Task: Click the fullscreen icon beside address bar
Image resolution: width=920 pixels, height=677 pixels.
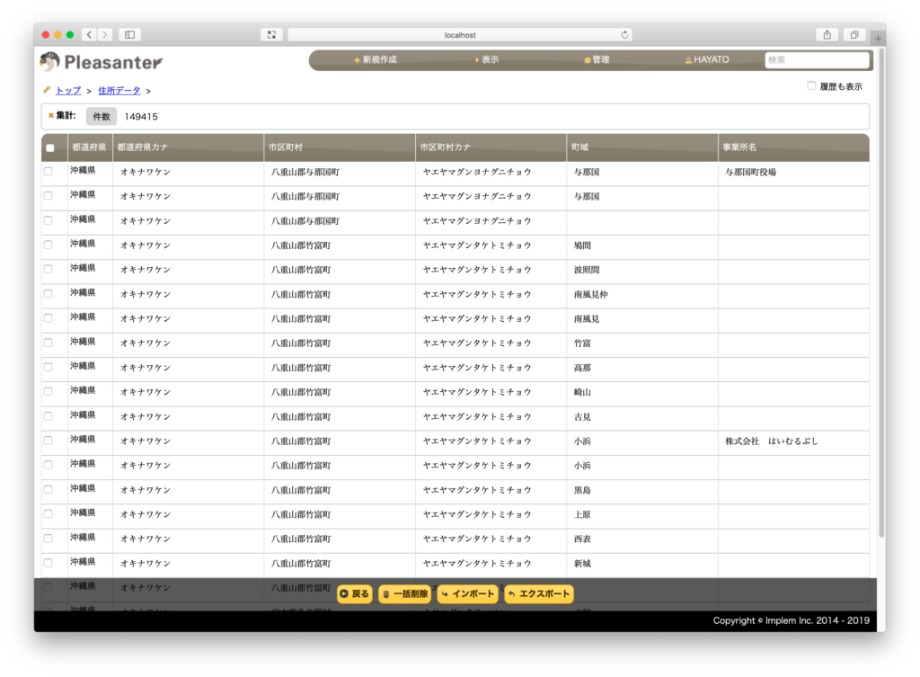Action: (271, 35)
